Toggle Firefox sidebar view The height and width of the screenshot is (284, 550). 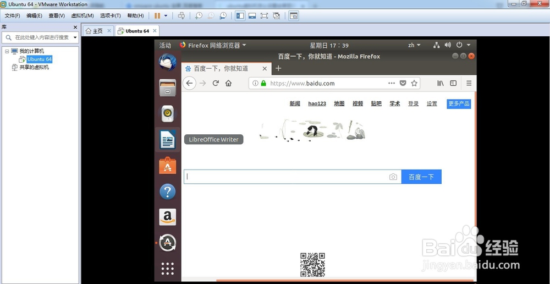453,83
